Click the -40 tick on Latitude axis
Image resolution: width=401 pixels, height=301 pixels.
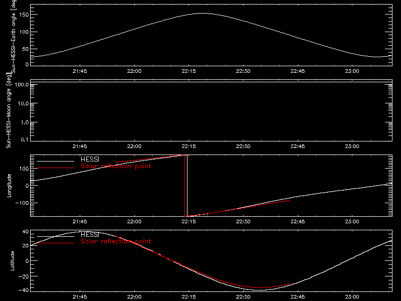(24, 290)
